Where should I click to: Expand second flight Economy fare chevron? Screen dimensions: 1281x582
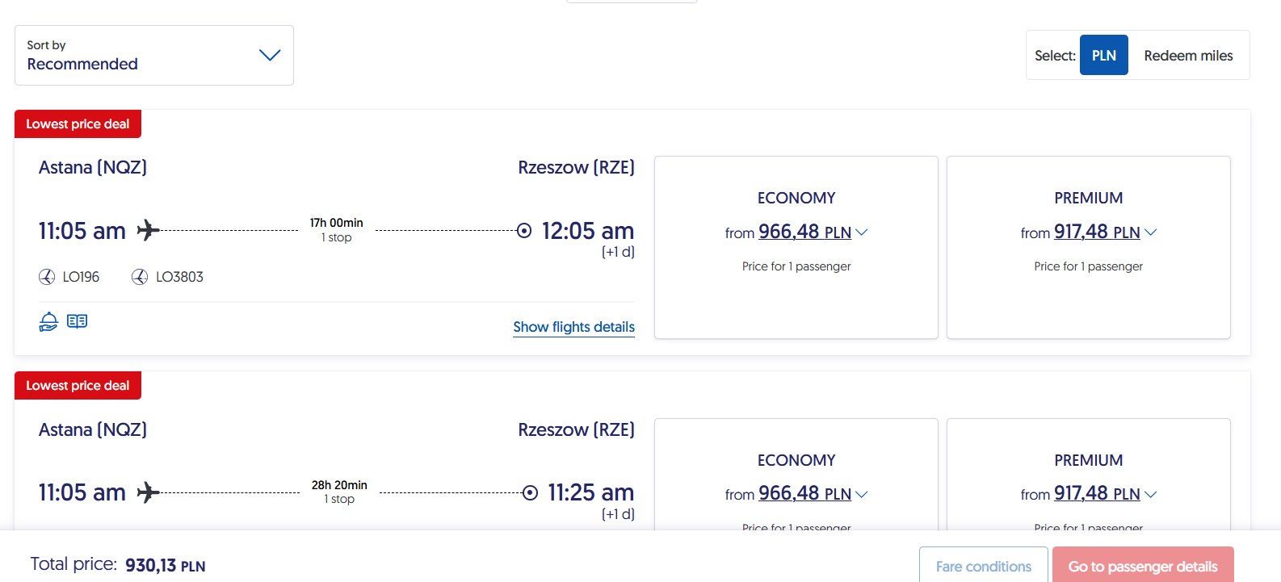click(862, 494)
